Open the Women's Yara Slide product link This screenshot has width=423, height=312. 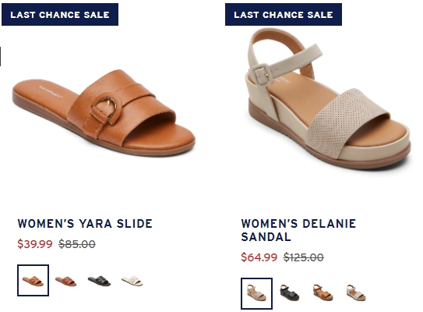pyautogui.click(x=85, y=224)
